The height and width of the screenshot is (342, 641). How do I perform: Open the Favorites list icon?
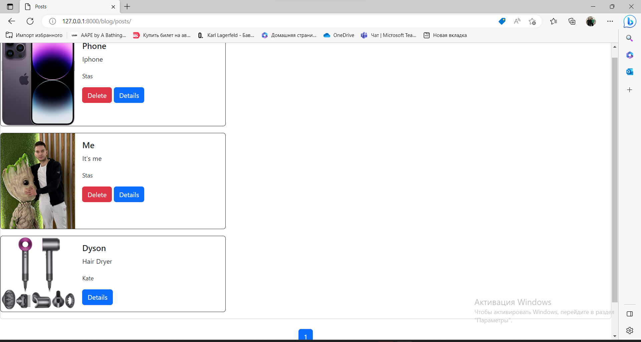[x=554, y=21]
